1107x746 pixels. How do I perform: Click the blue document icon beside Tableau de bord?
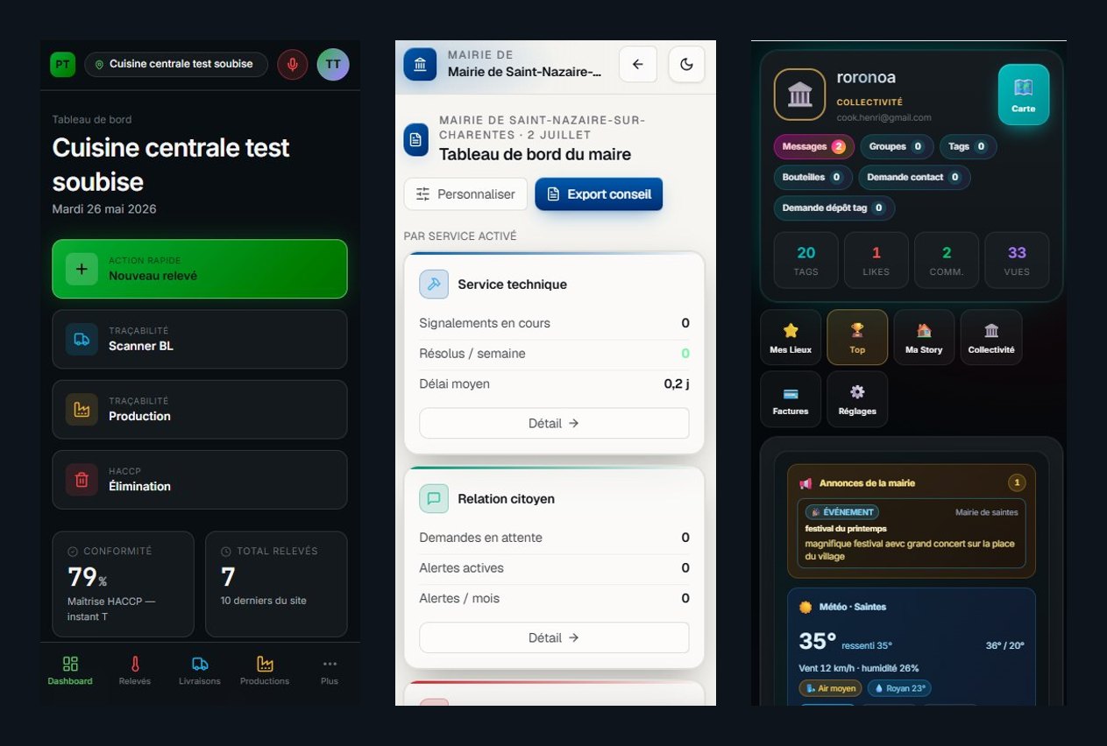click(x=416, y=140)
